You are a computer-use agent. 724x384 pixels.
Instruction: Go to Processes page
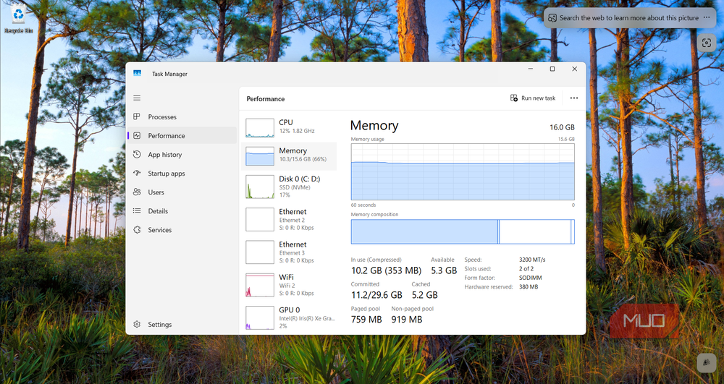click(182, 117)
